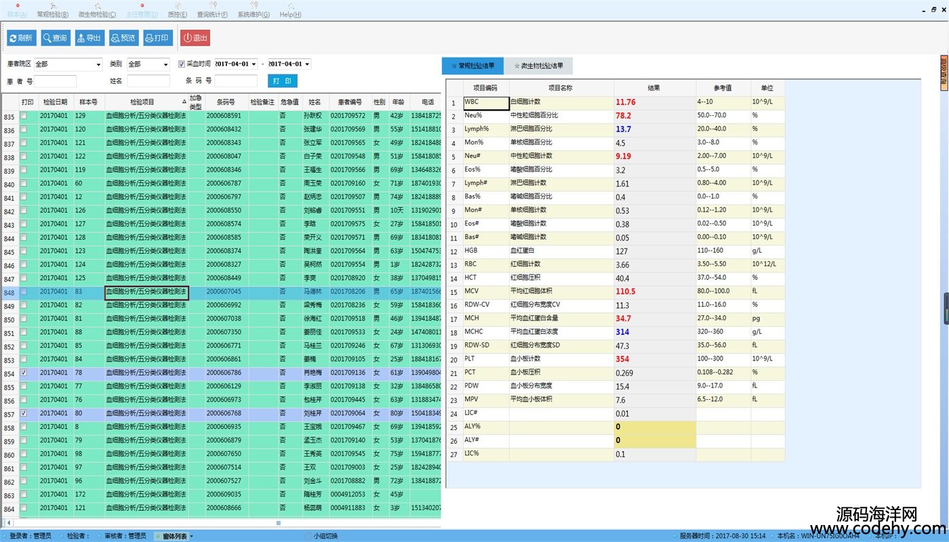Click the 导出 export toolbar button
The height and width of the screenshot is (542, 949).
coord(89,38)
